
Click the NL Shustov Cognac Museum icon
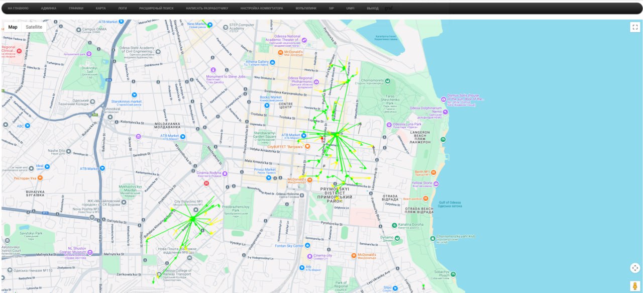pos(90,253)
